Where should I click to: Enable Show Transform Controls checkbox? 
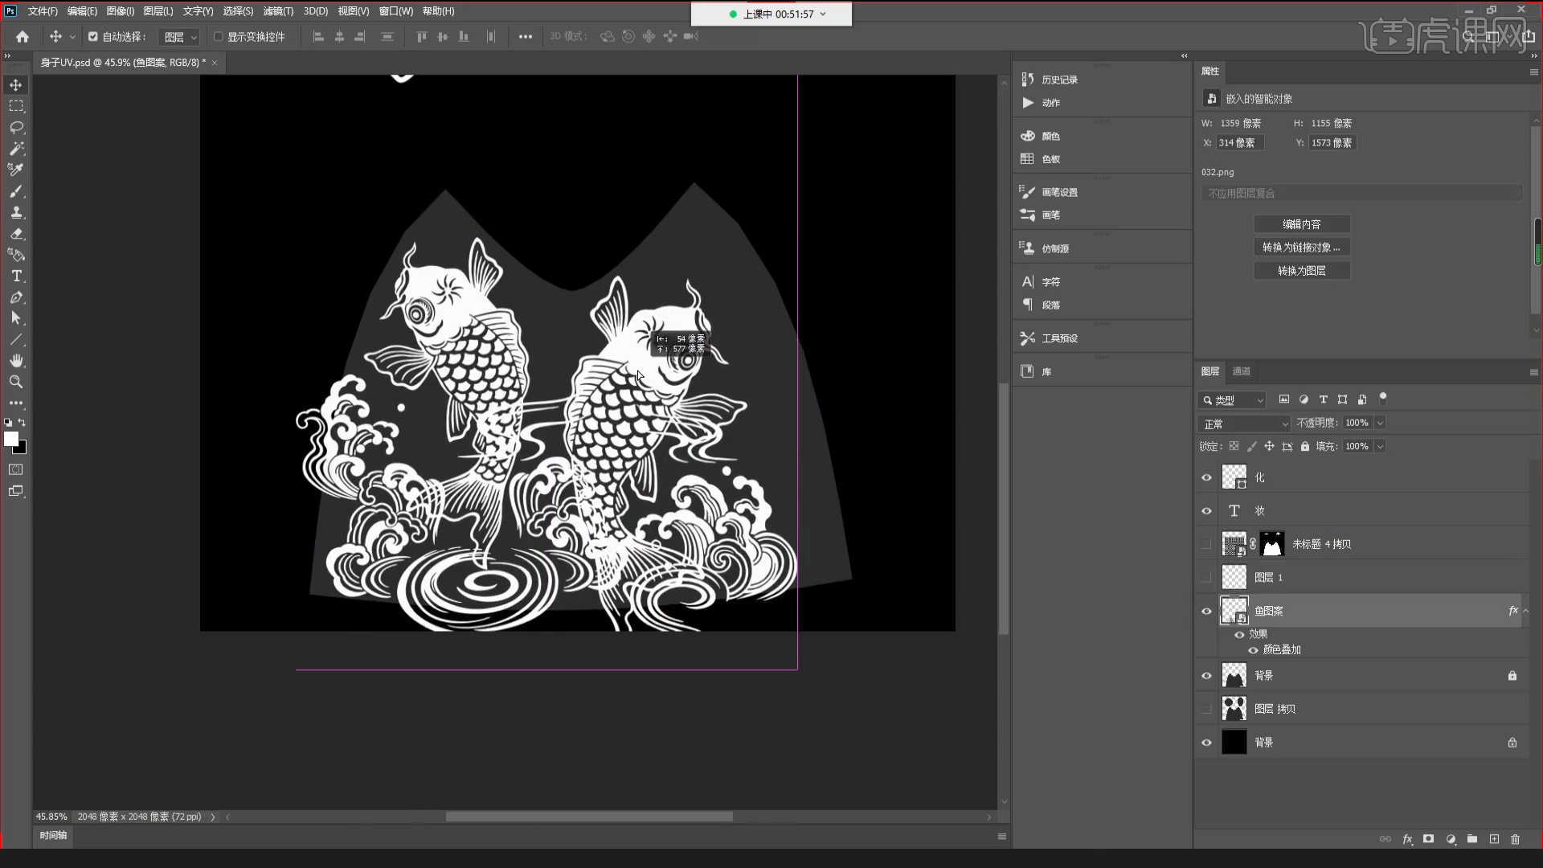point(218,36)
